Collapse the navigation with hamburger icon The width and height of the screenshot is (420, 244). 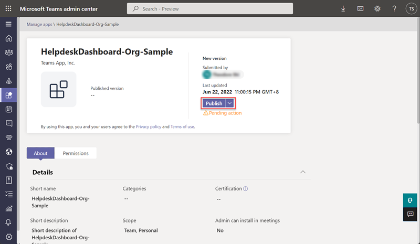coord(8,24)
